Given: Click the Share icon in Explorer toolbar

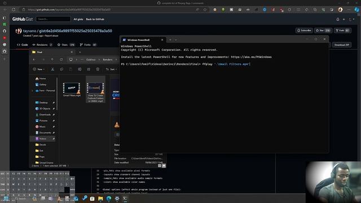Looking at the screenshot, I should (89, 69).
